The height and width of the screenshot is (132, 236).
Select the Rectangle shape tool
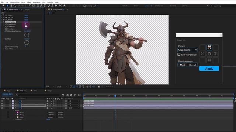click(x=38, y=6)
